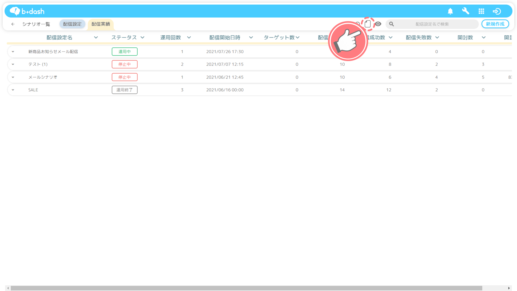Screen dimensions: 517x291
Task: Open the 配信開始日時 column dropdown
Action: pyautogui.click(x=251, y=38)
